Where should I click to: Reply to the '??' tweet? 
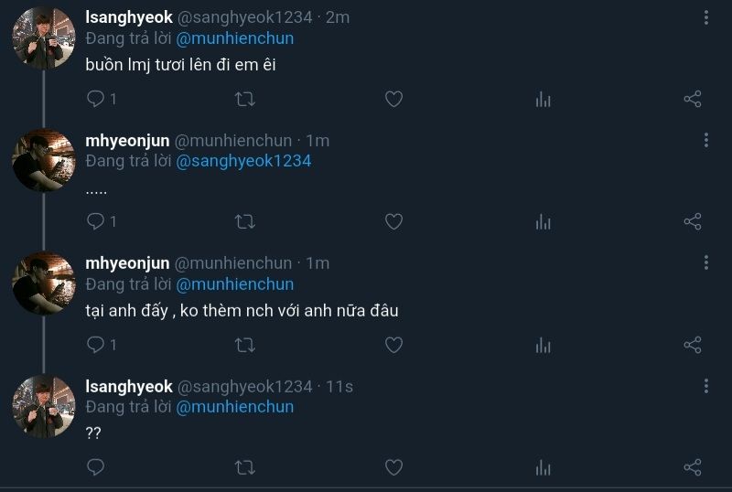pos(95,467)
